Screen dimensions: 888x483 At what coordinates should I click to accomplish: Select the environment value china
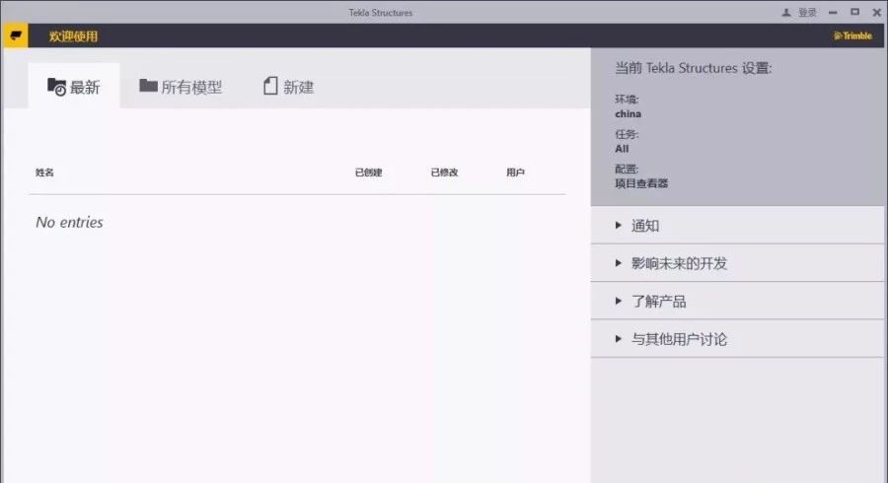pyautogui.click(x=629, y=113)
